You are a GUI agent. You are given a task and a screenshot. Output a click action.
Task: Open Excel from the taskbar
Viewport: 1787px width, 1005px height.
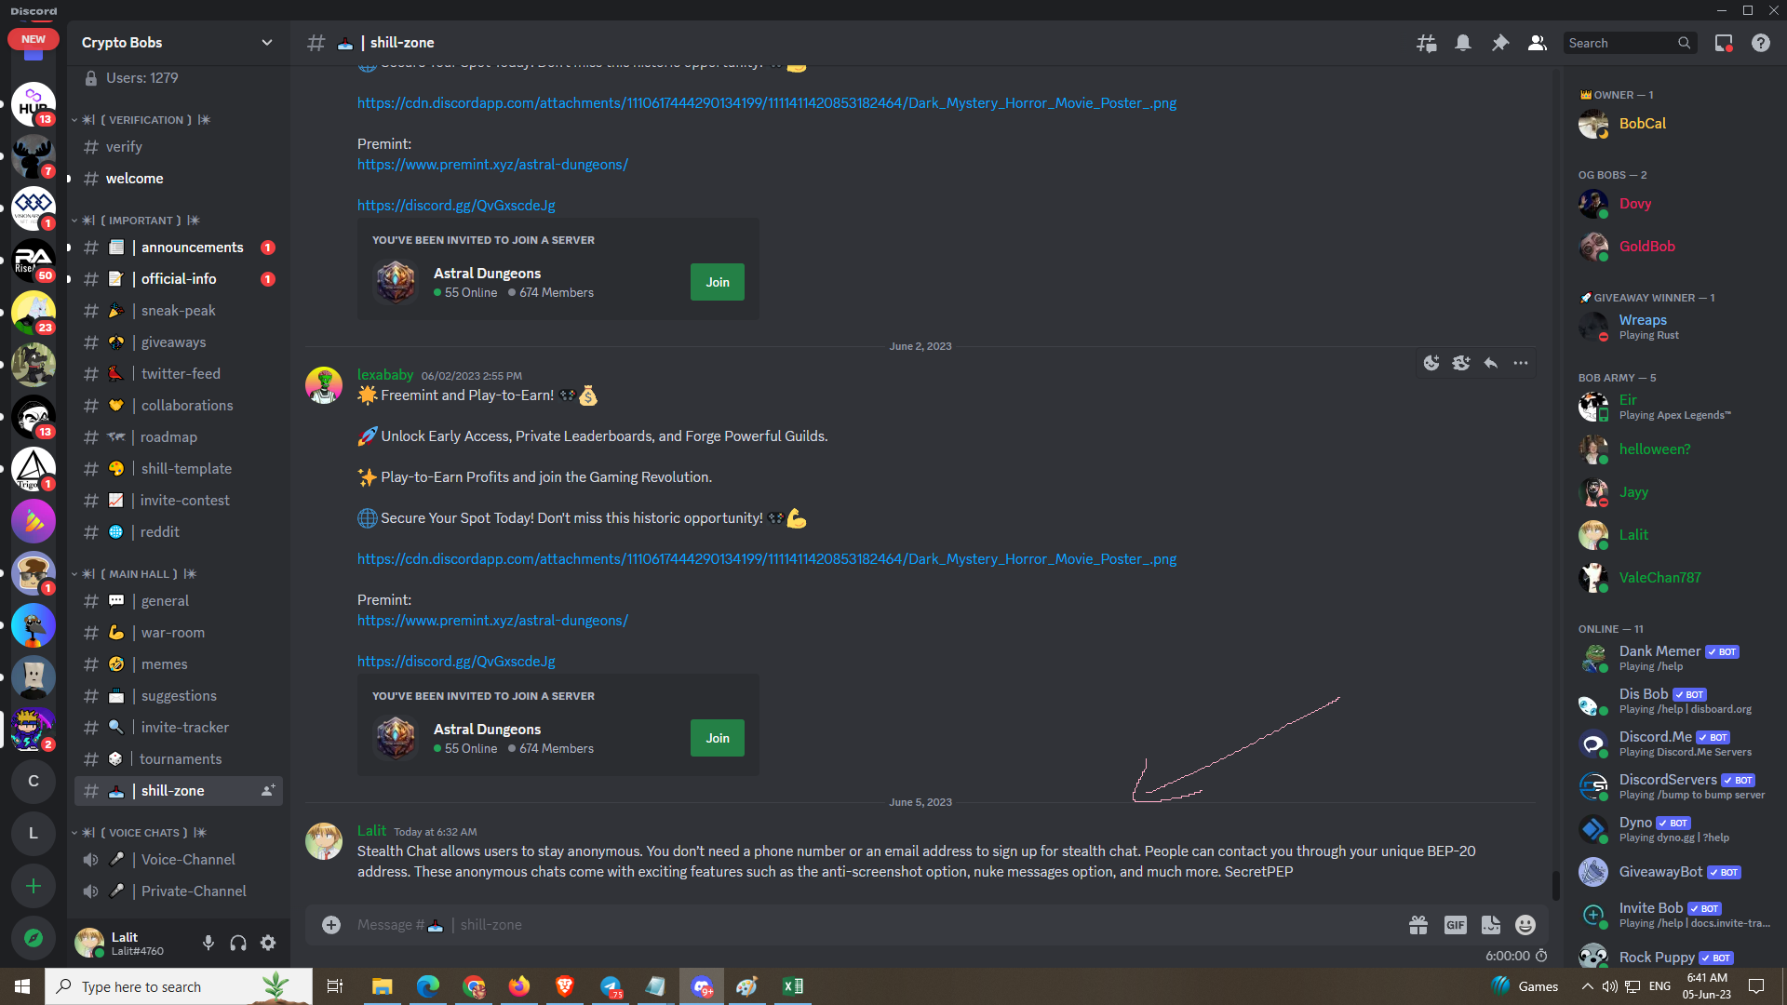pos(793,986)
